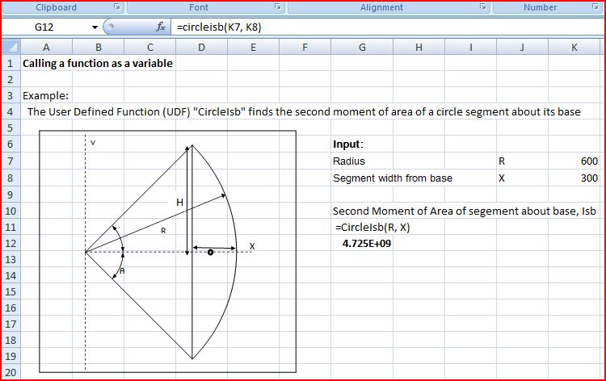Select column G header
This screenshot has width=606, height=381.
(361, 48)
